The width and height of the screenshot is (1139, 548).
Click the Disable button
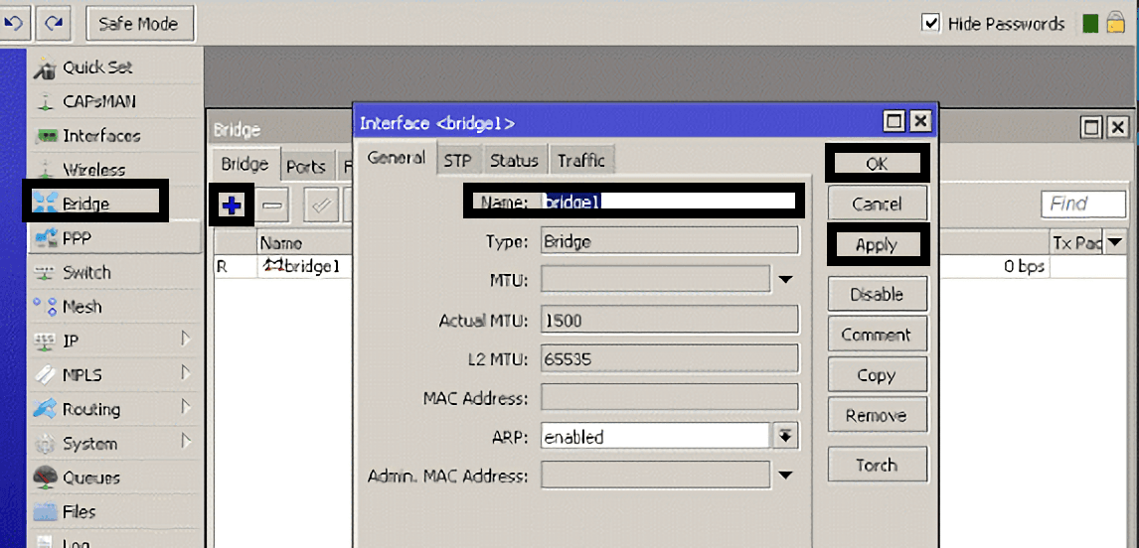[x=877, y=294]
